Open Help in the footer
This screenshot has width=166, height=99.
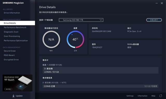[x=153, y=96]
